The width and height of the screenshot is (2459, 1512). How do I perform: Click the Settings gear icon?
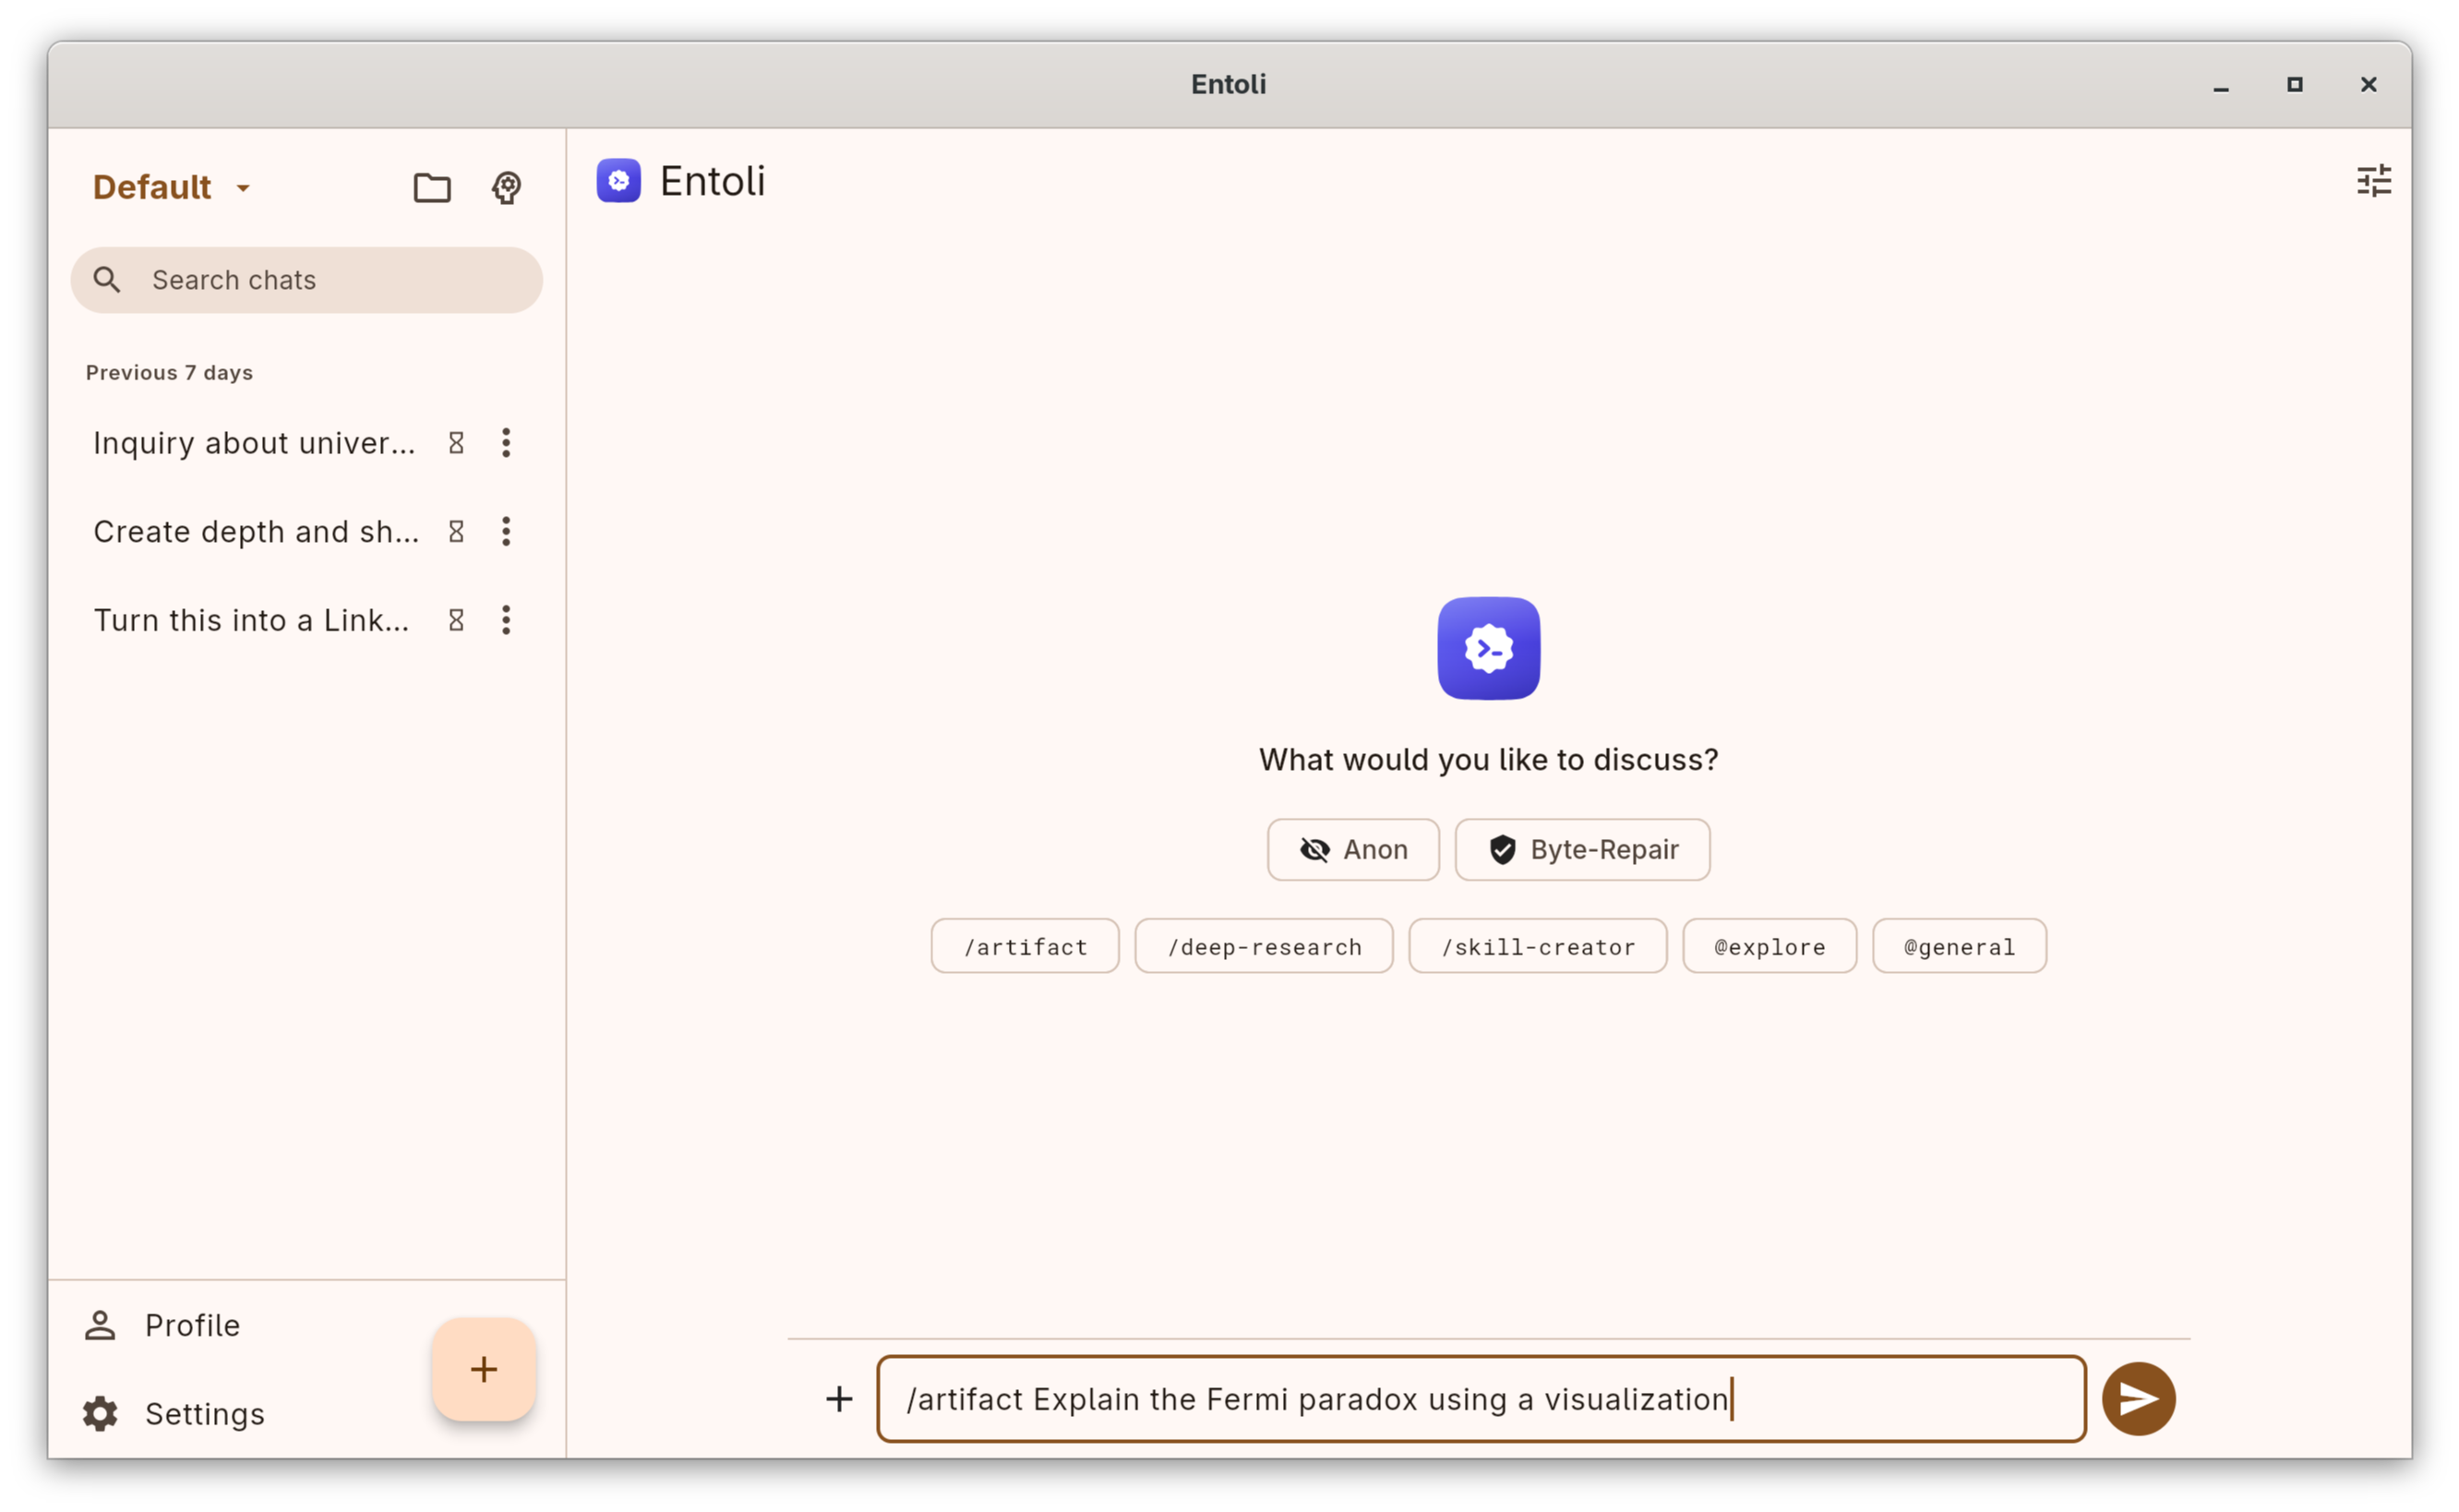tap(100, 1414)
